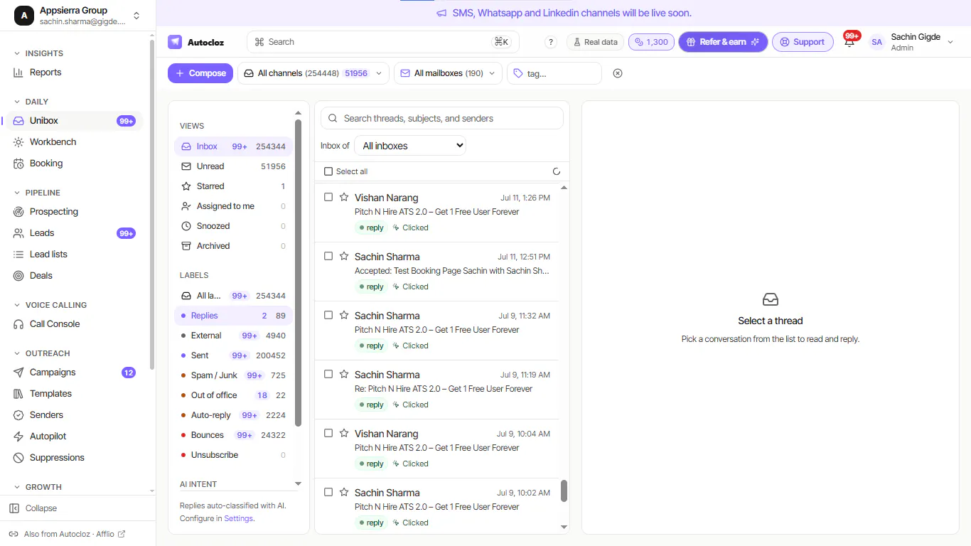The height and width of the screenshot is (546, 971).
Task: Click the Booking calendar icon
Action: (18, 164)
